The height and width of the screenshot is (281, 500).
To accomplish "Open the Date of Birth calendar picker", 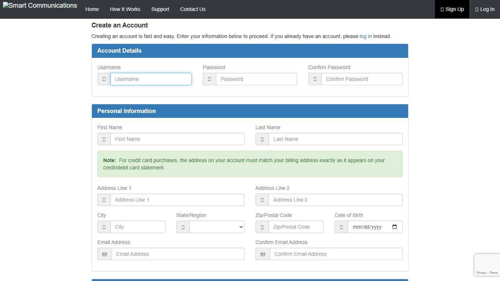I will (x=395, y=227).
